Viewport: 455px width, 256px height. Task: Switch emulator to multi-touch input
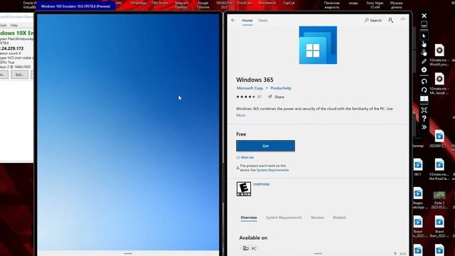[424, 53]
